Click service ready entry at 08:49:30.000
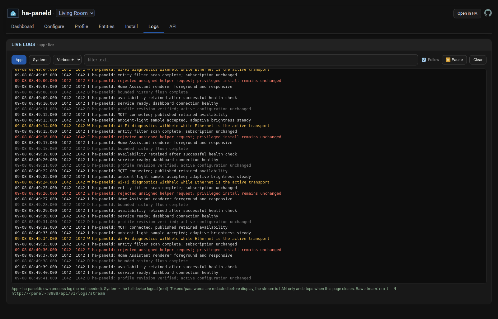The width and height of the screenshot is (498, 319). click(116, 216)
